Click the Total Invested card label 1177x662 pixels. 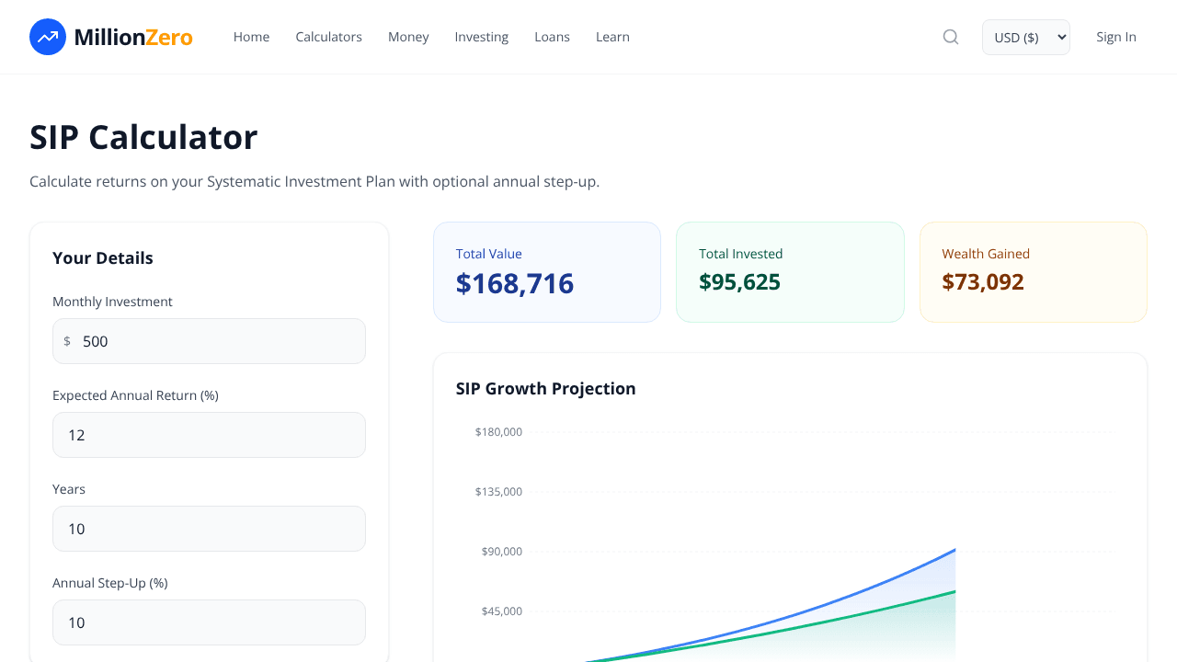(741, 254)
